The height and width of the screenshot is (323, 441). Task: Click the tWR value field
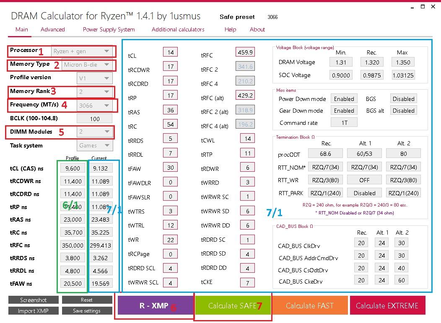coord(171,240)
